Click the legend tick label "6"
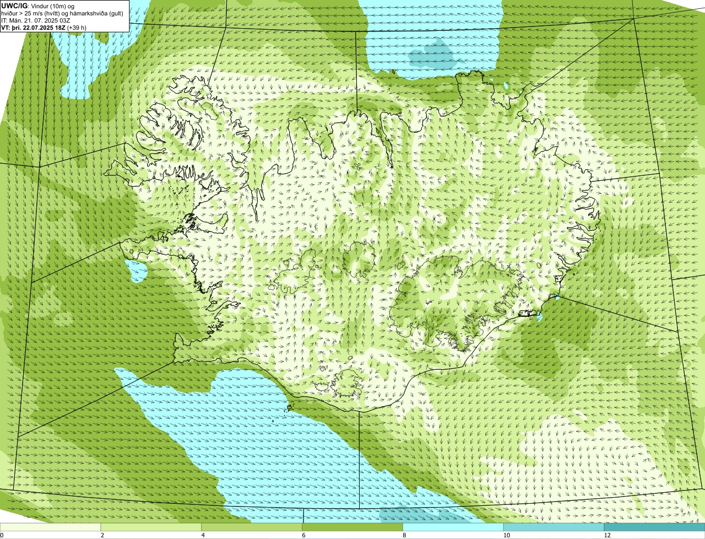 [303, 535]
